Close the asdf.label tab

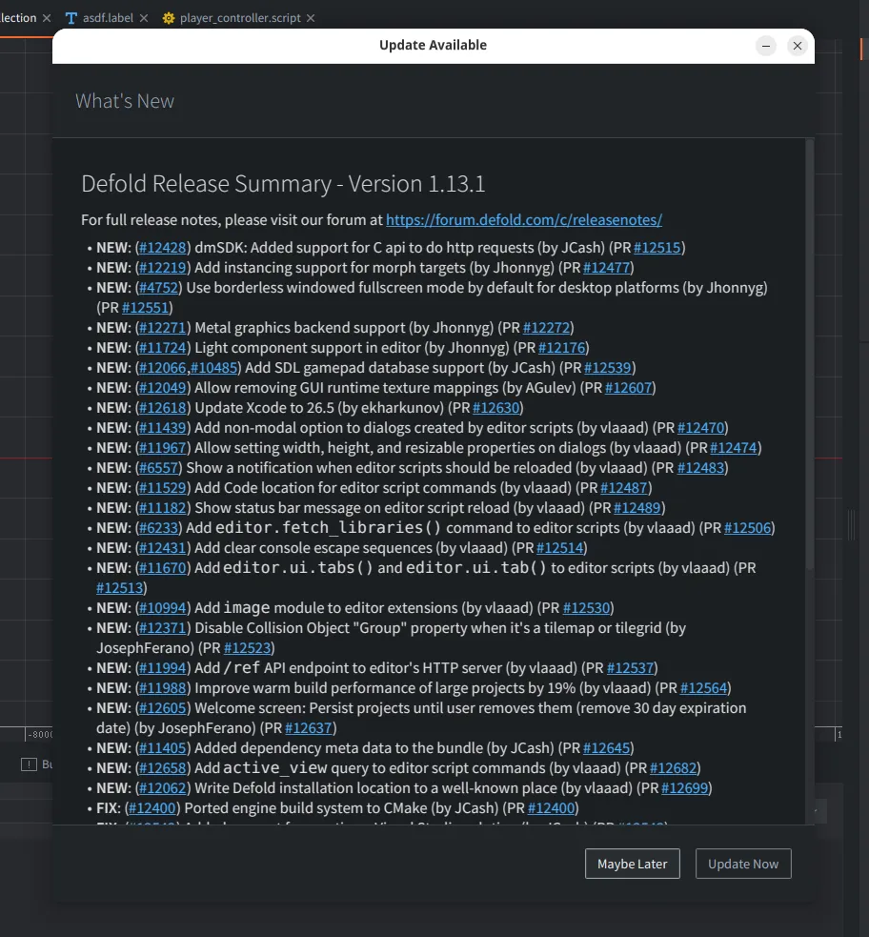pyautogui.click(x=144, y=18)
